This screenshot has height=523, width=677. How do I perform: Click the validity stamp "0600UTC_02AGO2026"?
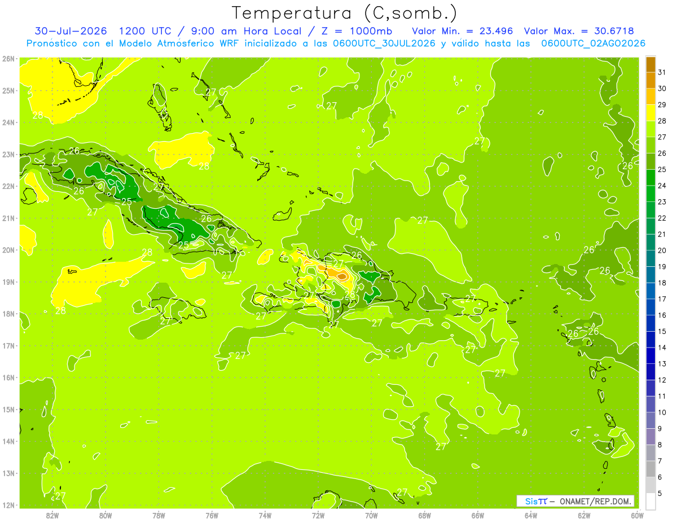(x=593, y=43)
